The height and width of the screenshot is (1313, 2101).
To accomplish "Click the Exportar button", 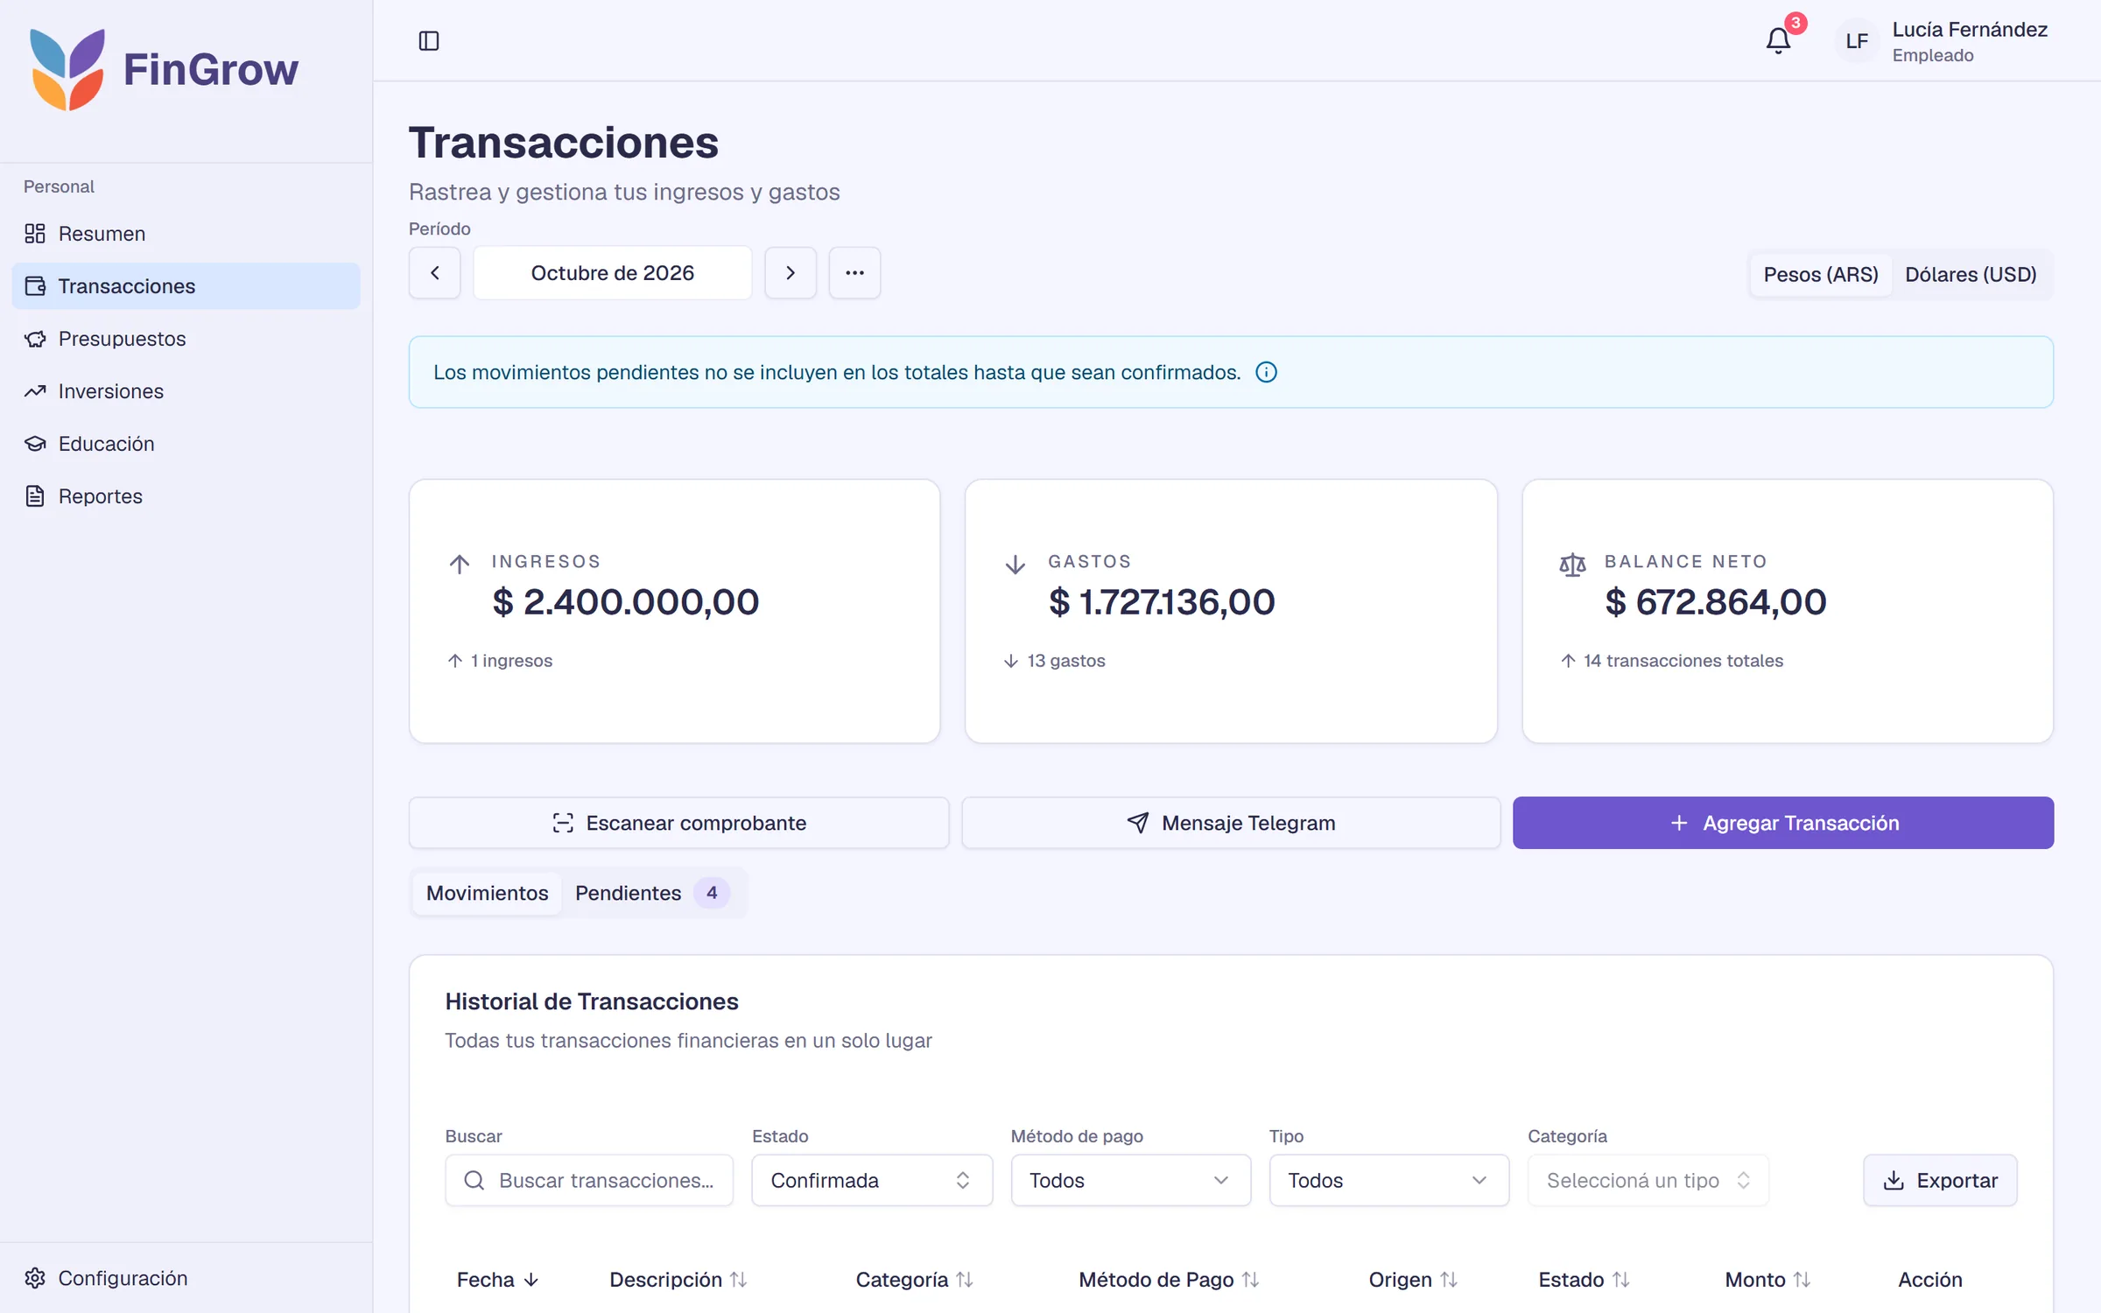I will [1940, 1180].
